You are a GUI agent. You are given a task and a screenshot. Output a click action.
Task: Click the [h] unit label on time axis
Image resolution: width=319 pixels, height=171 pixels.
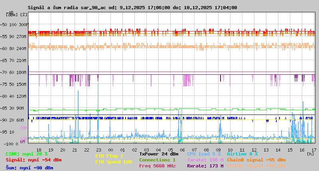310,154
